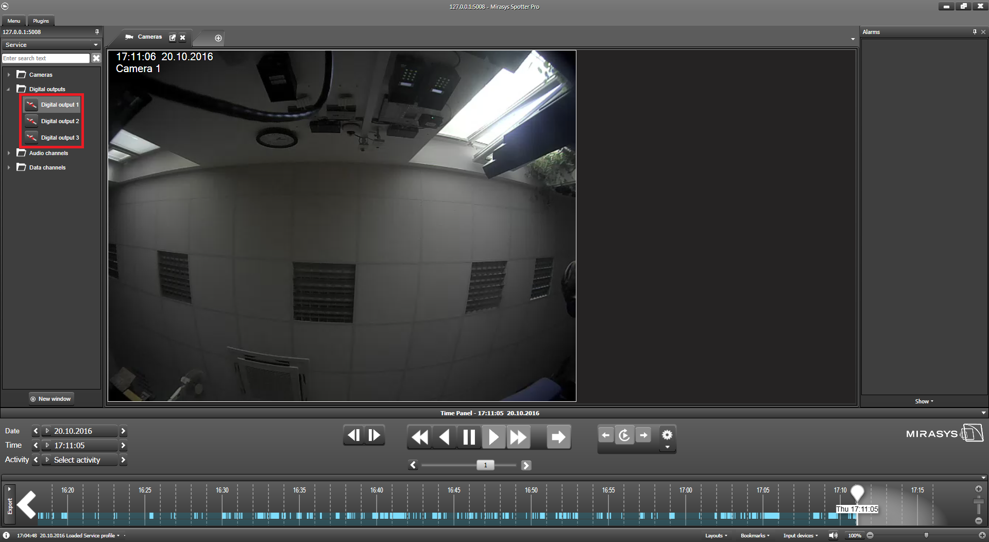The width and height of the screenshot is (989, 542).
Task: Open the Plugins tab
Action: (41, 21)
